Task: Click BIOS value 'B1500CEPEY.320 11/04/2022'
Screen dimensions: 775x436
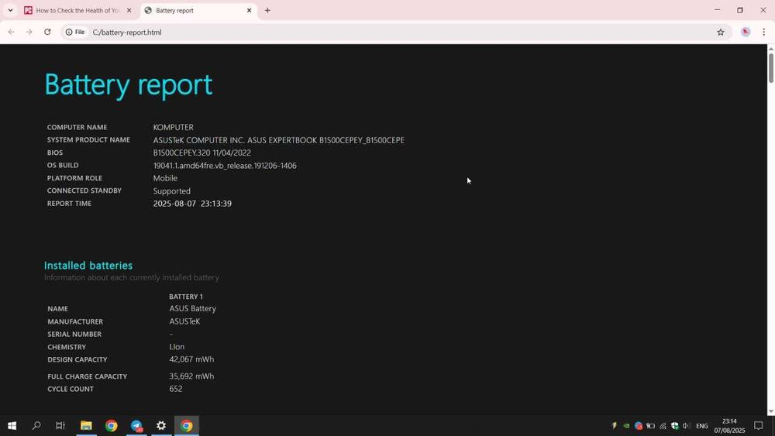Action: [201, 153]
